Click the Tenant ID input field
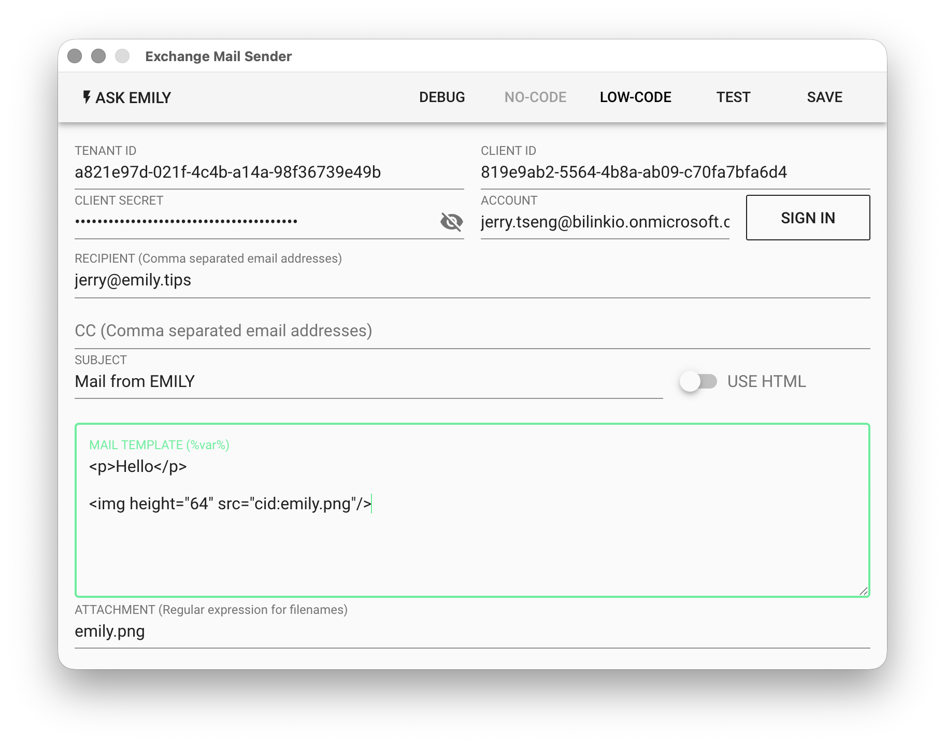Viewport: 945px width, 746px height. point(268,172)
